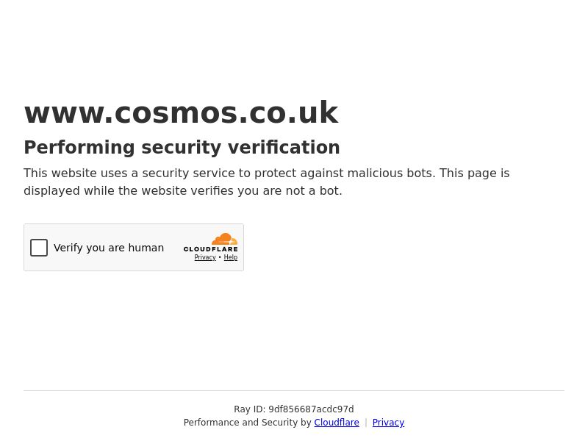Click the separator between Cloudflare and Privacy links
The image size is (588, 441).
[365, 423]
